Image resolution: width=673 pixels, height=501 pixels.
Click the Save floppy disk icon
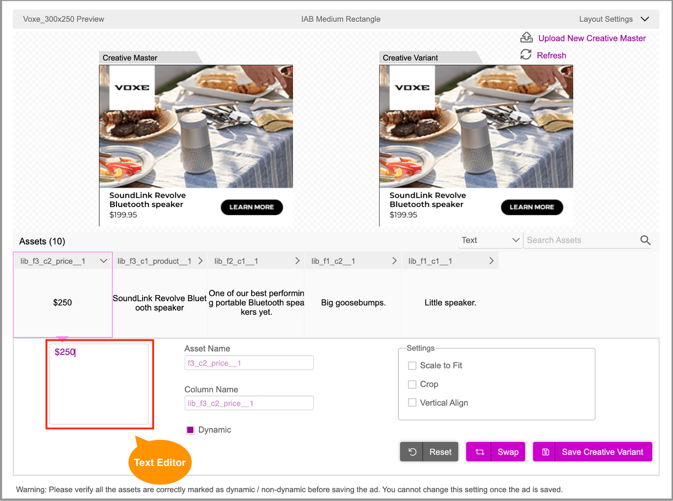click(x=546, y=452)
